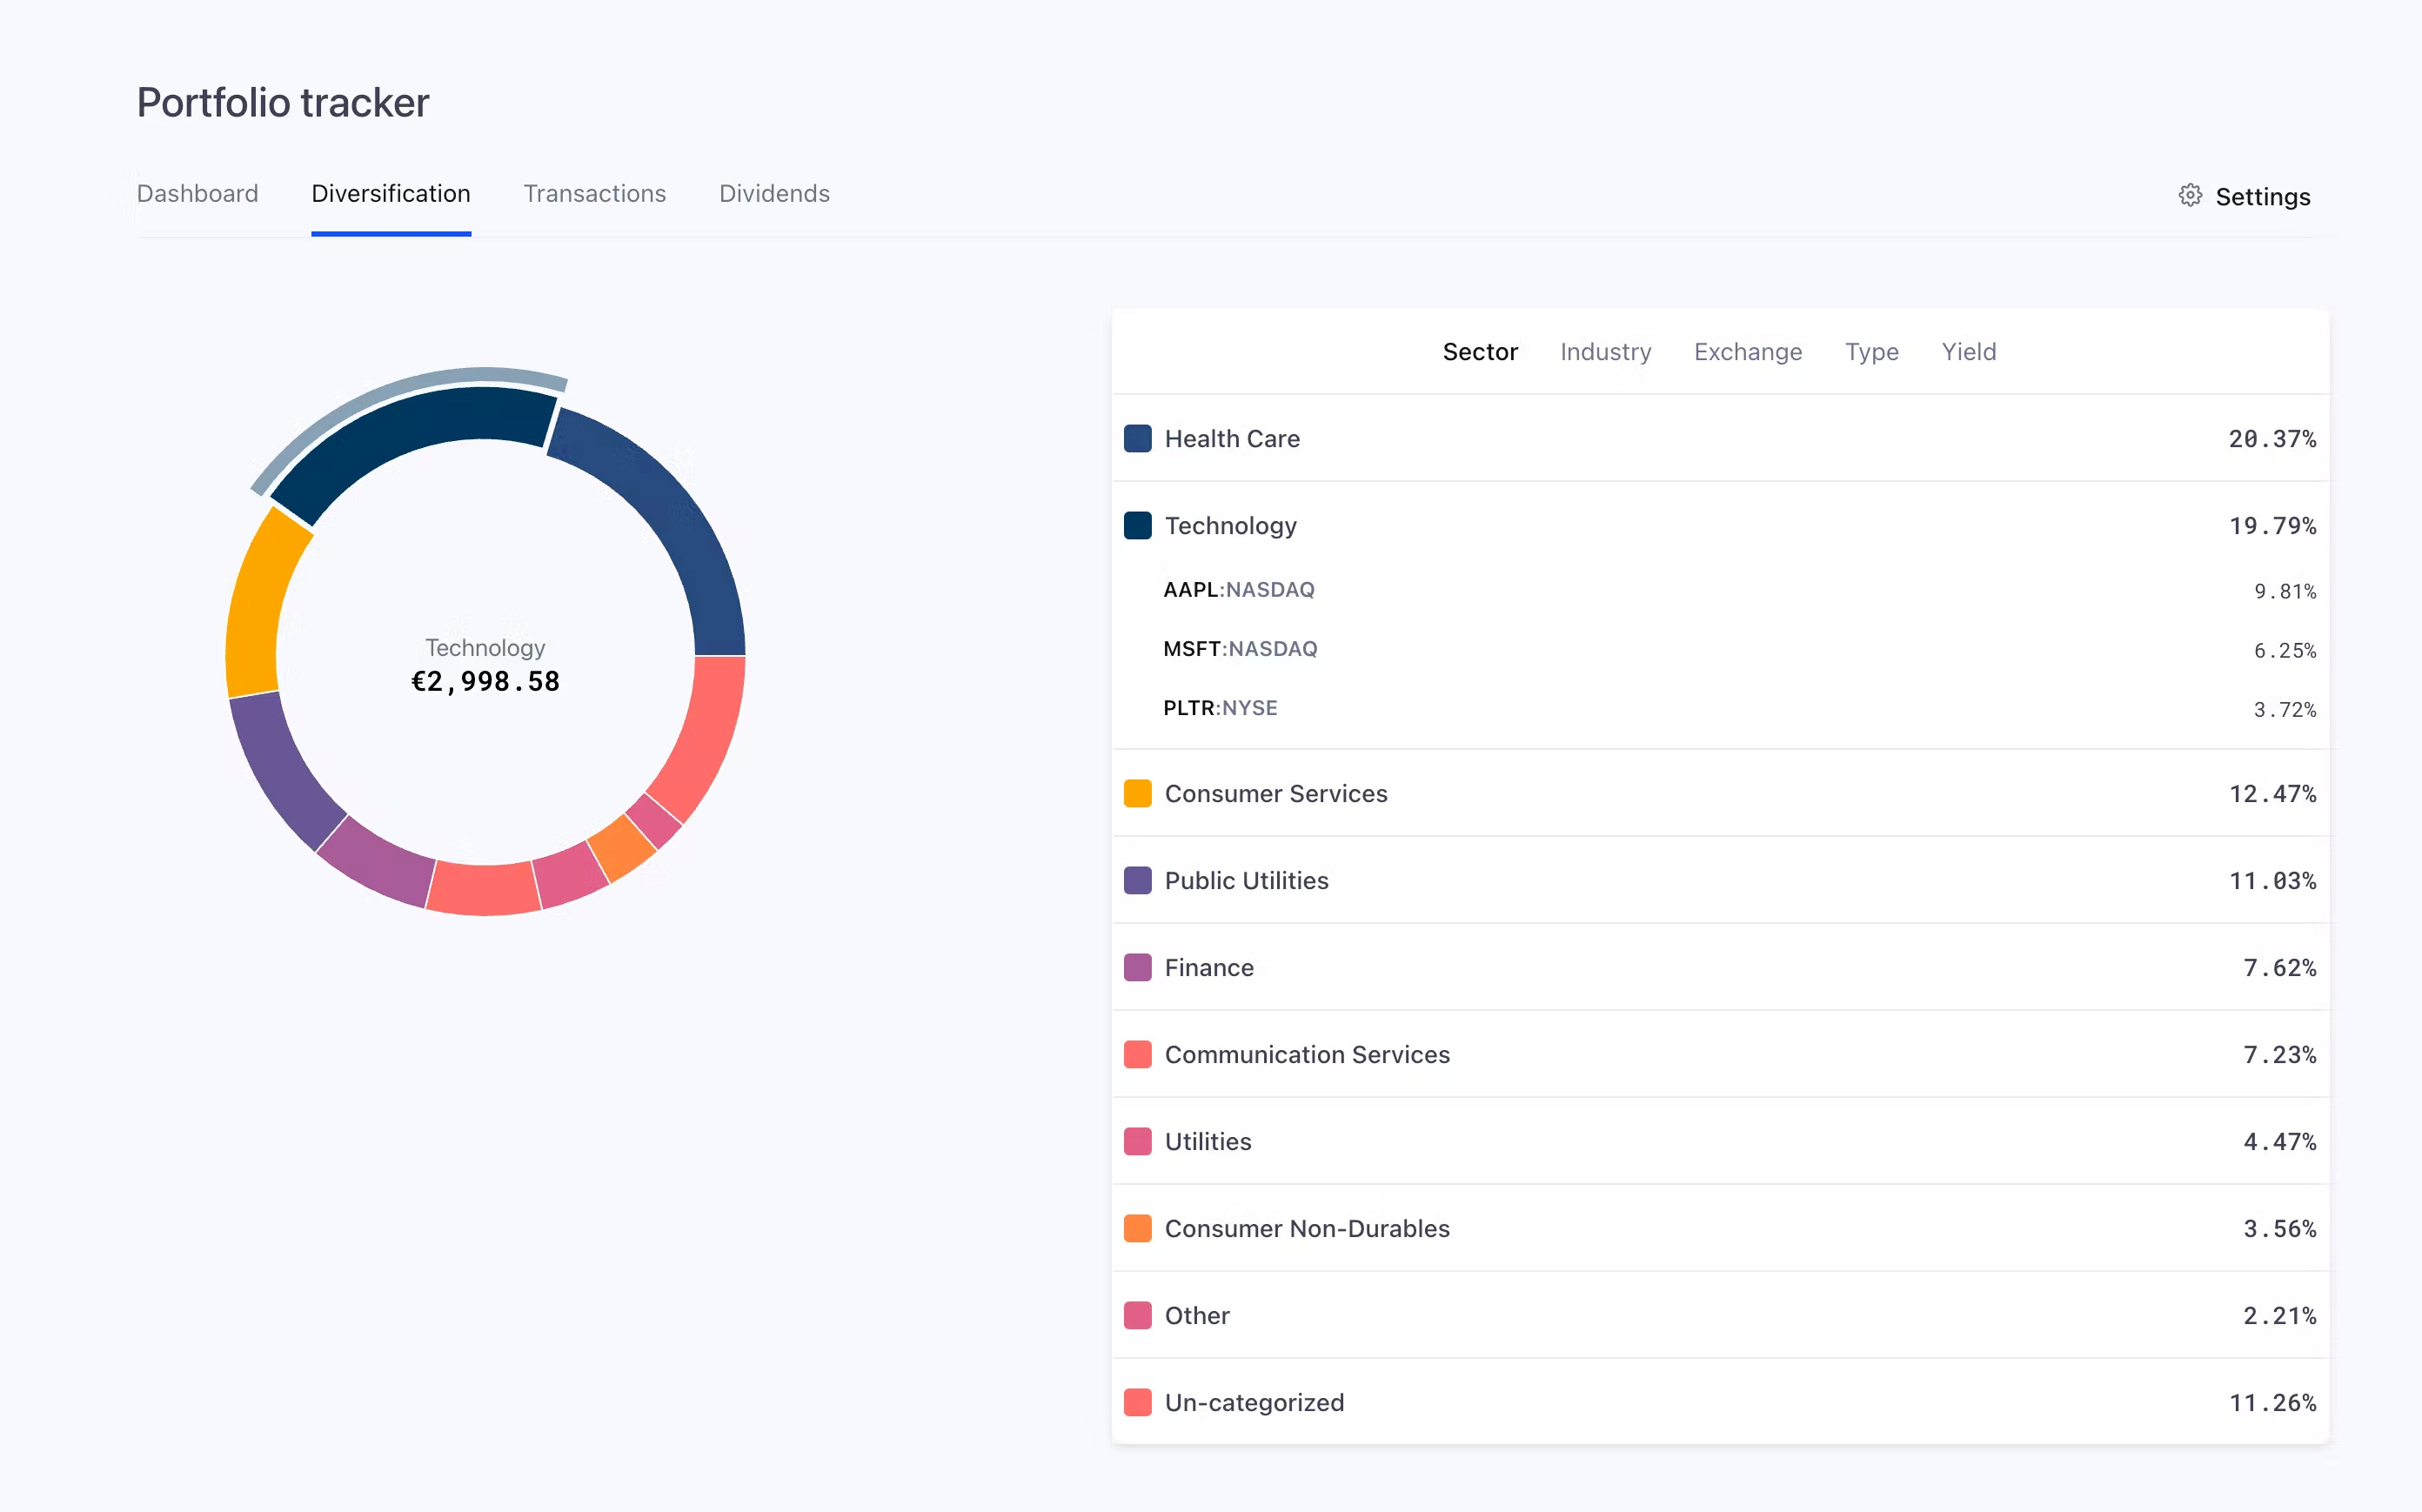The height and width of the screenshot is (1512, 2422).
Task: Switch breakdown to Exchange
Action: point(1747,352)
